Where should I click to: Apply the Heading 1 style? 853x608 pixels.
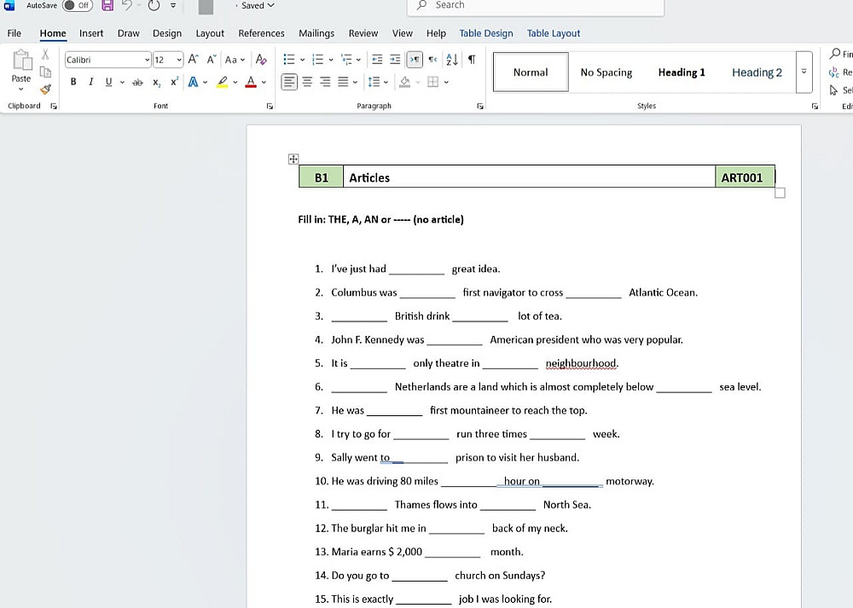[x=682, y=72]
